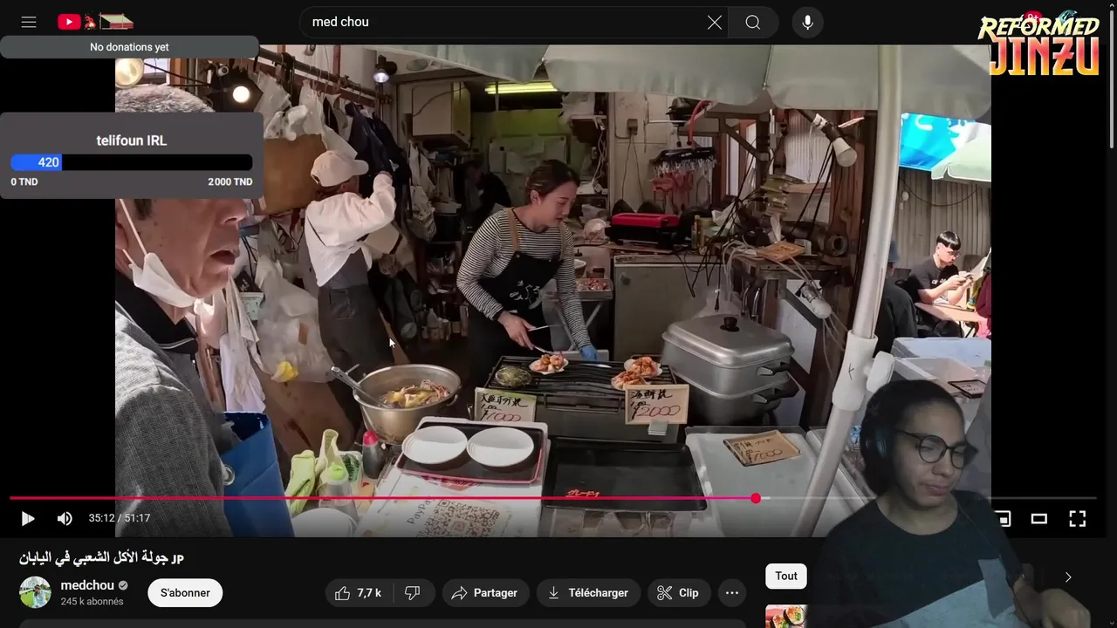
Task: Share the video with Partager
Action: coord(485,593)
